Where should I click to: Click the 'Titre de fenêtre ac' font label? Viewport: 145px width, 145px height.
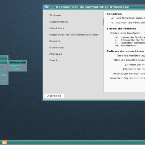click(x=130, y=56)
